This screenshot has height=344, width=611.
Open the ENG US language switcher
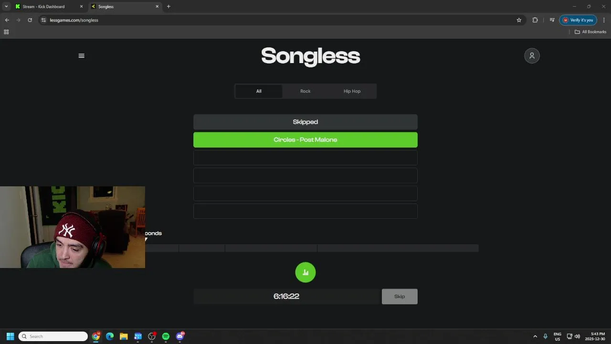[558, 336]
